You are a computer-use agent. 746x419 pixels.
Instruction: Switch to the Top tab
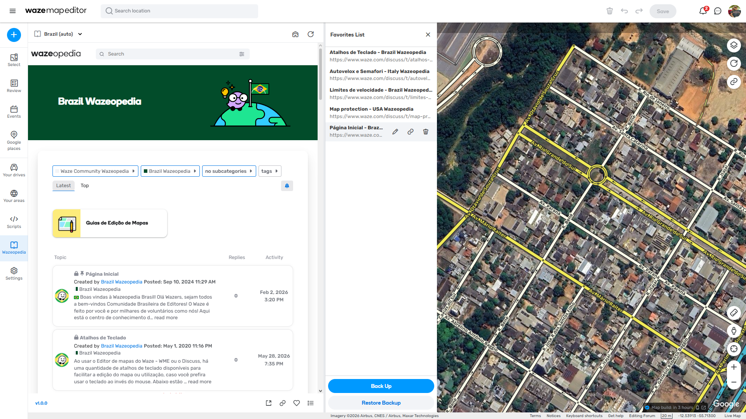tap(85, 186)
